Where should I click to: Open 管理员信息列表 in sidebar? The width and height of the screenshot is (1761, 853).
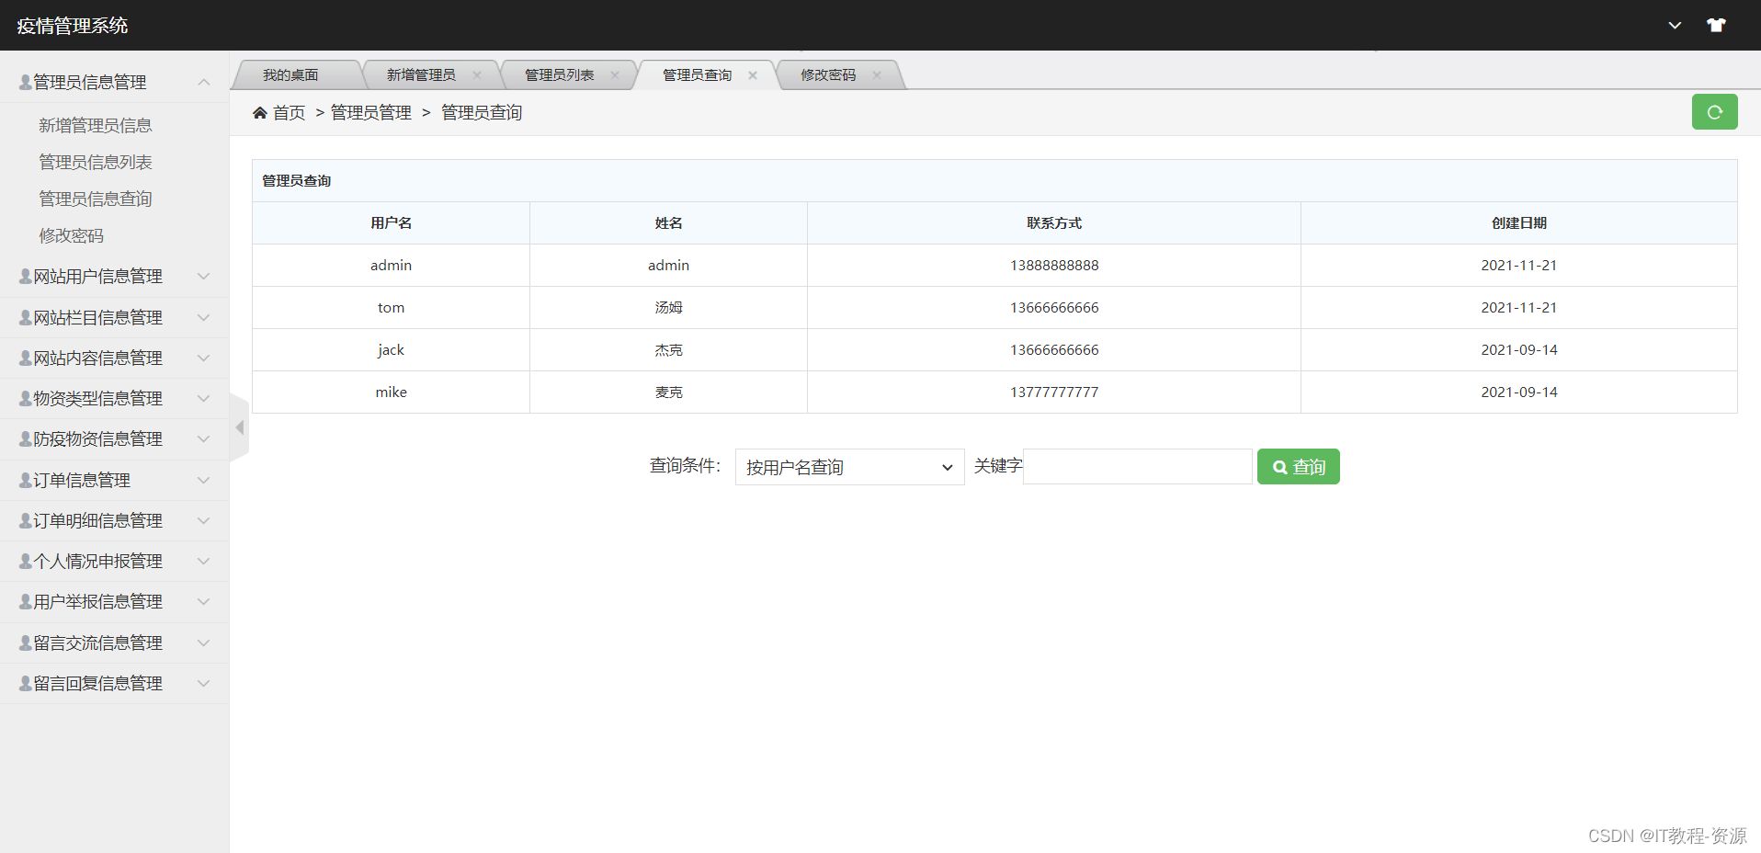pyautogui.click(x=96, y=162)
